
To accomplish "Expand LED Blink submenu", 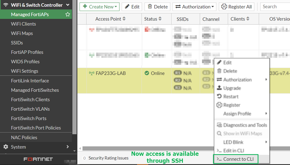I will pos(242,142).
